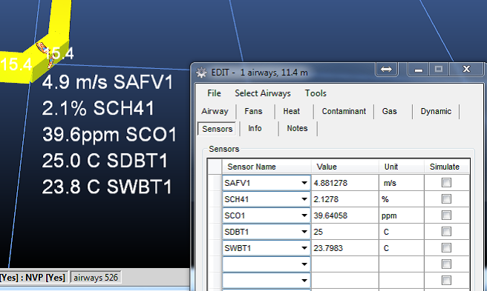Open the first empty sensor name dropdown
Screen dimensions: 487x291
coord(304,264)
